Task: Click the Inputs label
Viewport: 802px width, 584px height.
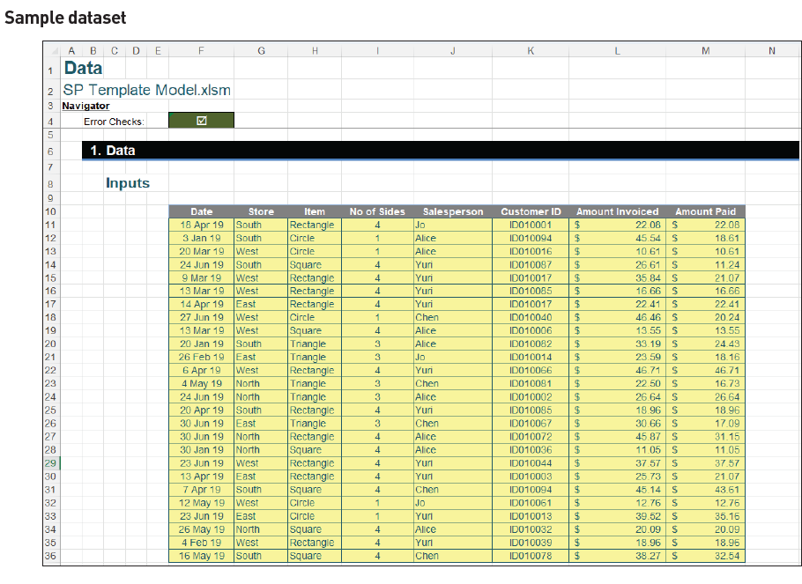Action: click(128, 183)
